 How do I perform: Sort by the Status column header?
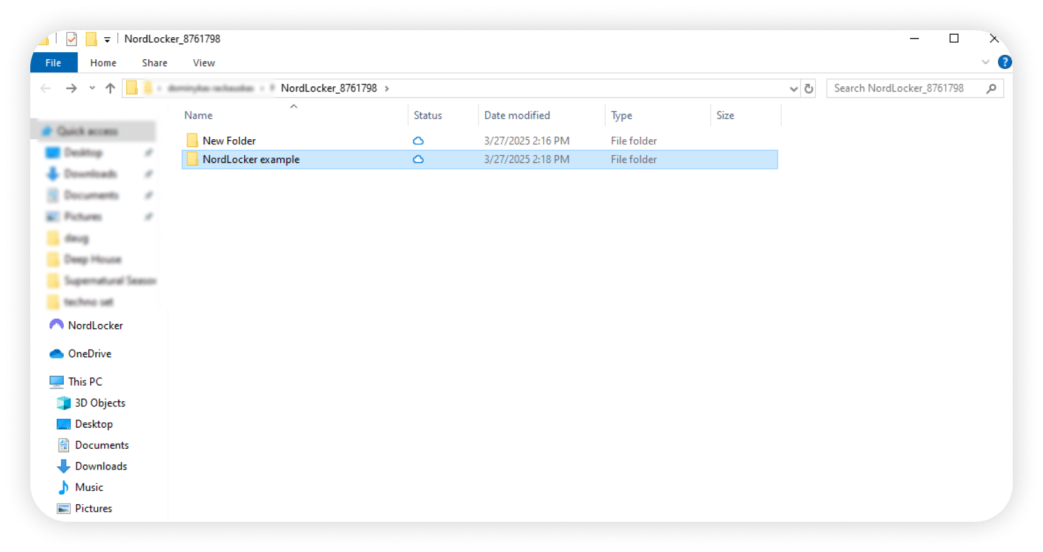[428, 115]
